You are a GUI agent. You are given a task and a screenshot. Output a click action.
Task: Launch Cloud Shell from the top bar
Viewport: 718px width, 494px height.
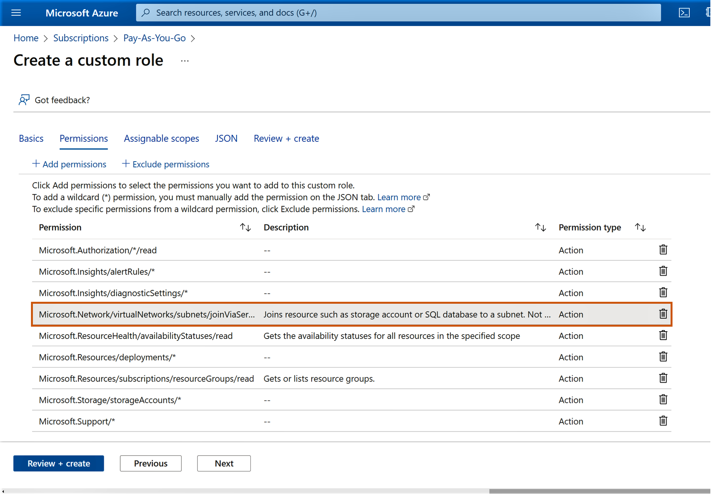[684, 13]
